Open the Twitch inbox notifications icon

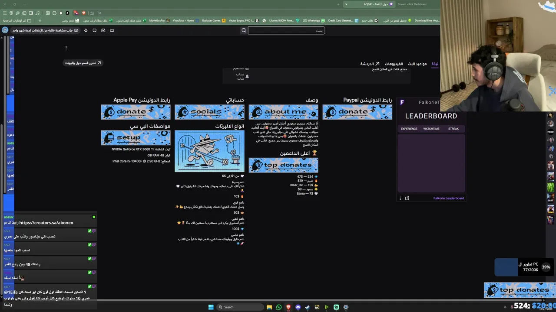pos(103,30)
